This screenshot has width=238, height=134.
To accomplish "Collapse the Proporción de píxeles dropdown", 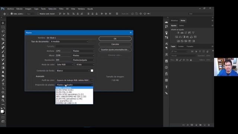I will tap(74, 85).
